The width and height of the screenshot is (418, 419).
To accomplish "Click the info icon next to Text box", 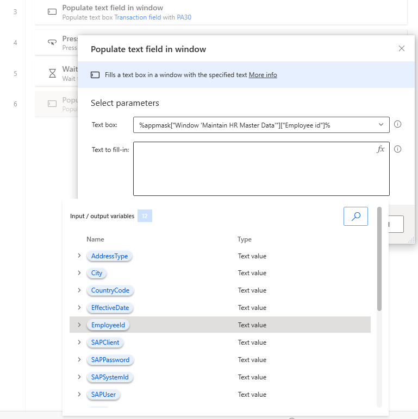I will tap(397, 124).
